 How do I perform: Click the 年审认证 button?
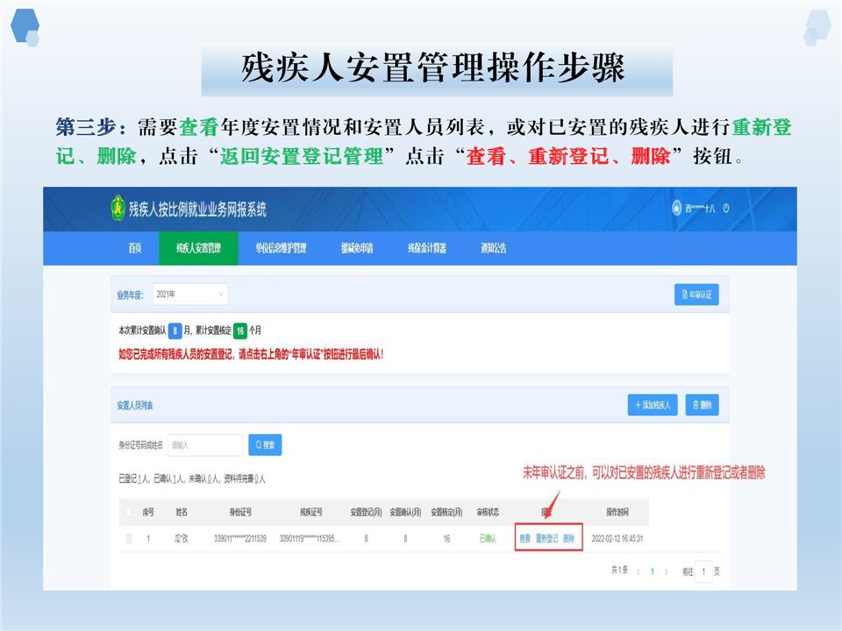pyautogui.click(x=696, y=295)
